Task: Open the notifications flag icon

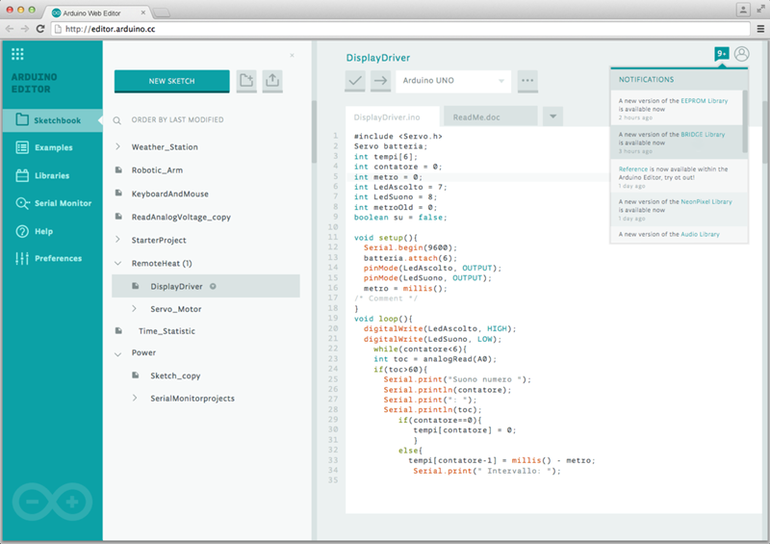Action: tap(721, 54)
